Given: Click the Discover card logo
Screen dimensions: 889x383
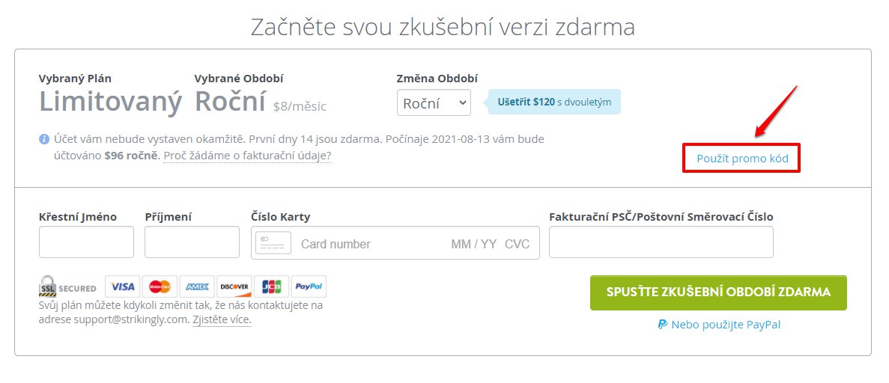Looking at the screenshot, I should [x=234, y=287].
